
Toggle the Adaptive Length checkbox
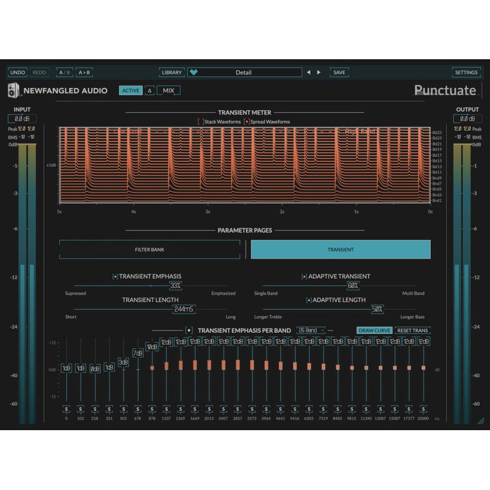point(309,300)
